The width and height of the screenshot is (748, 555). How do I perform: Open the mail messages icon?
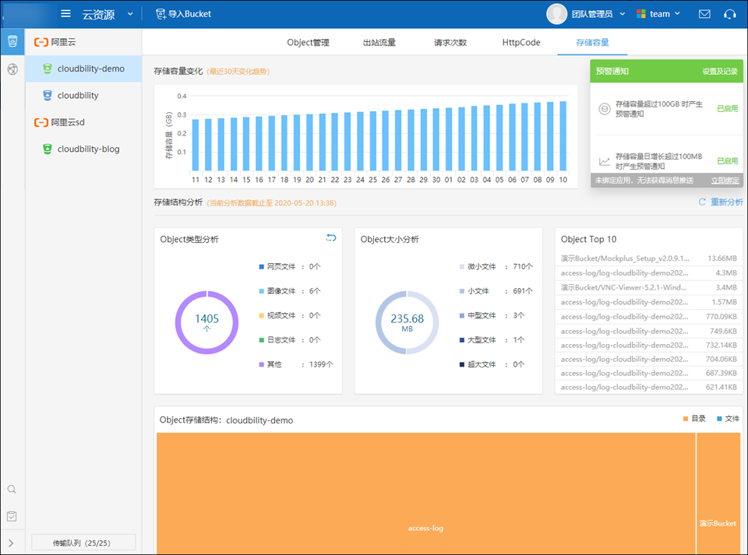pyautogui.click(x=704, y=14)
